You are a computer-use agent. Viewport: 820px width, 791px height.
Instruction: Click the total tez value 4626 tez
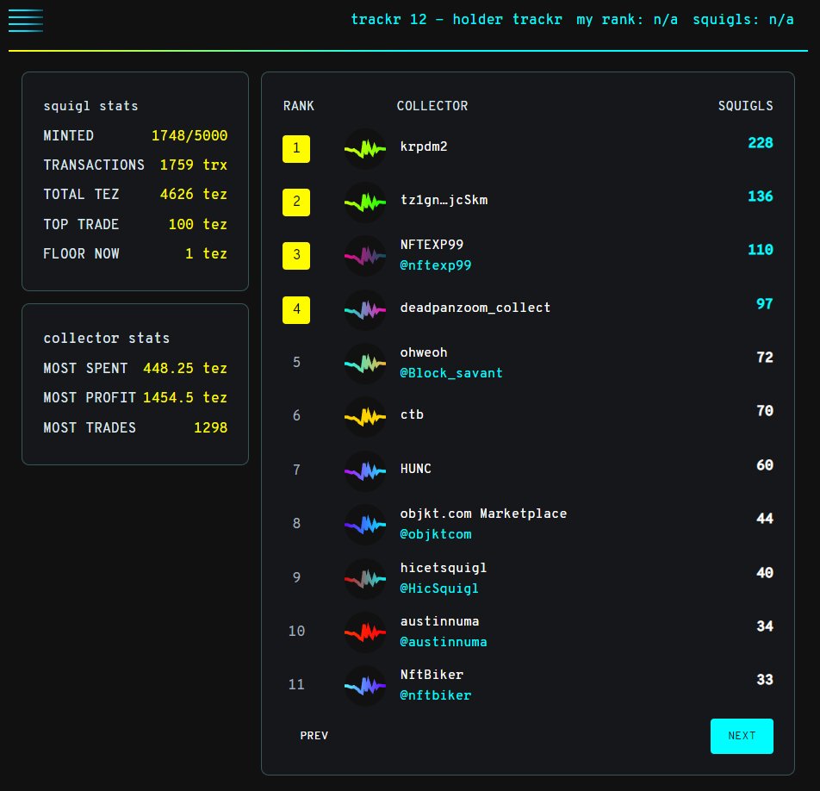pyautogui.click(x=194, y=194)
